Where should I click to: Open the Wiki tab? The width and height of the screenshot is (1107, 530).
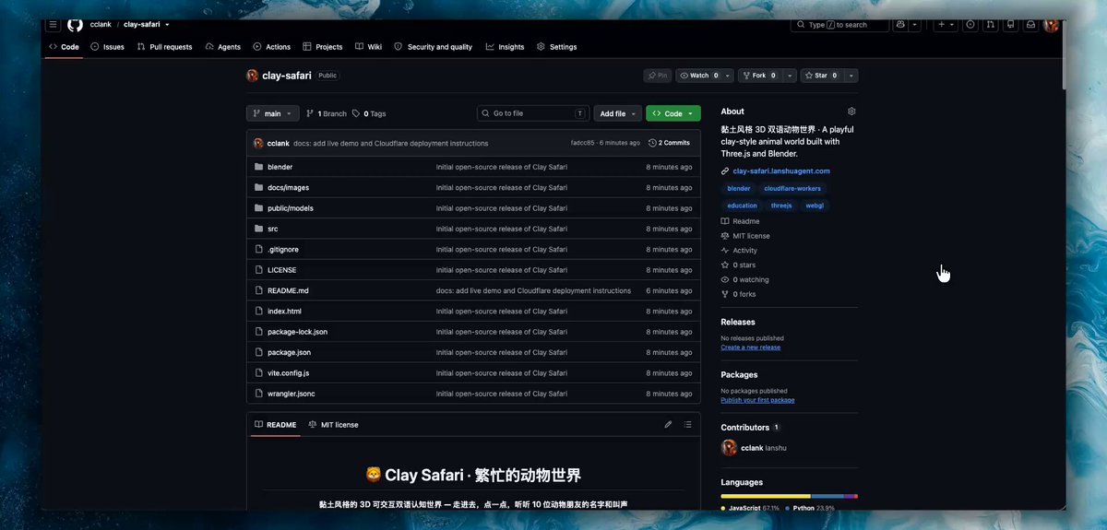(368, 47)
